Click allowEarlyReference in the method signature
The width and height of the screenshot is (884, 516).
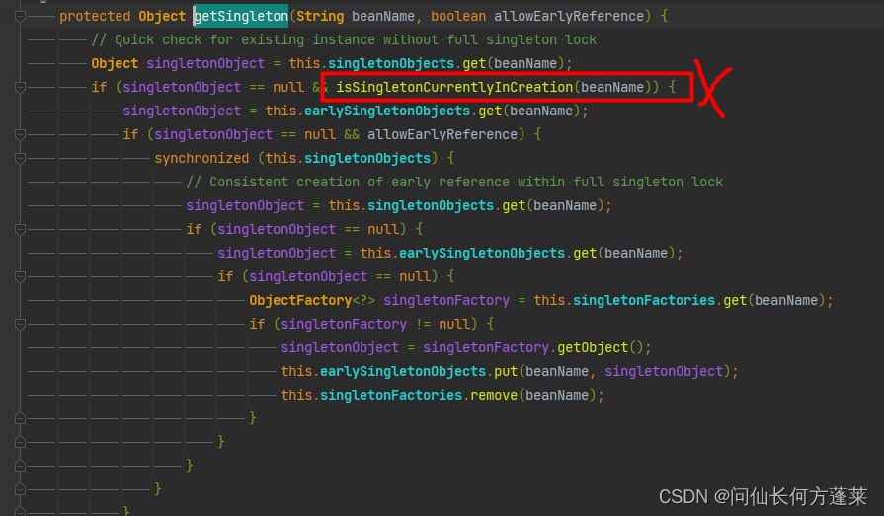click(x=569, y=17)
